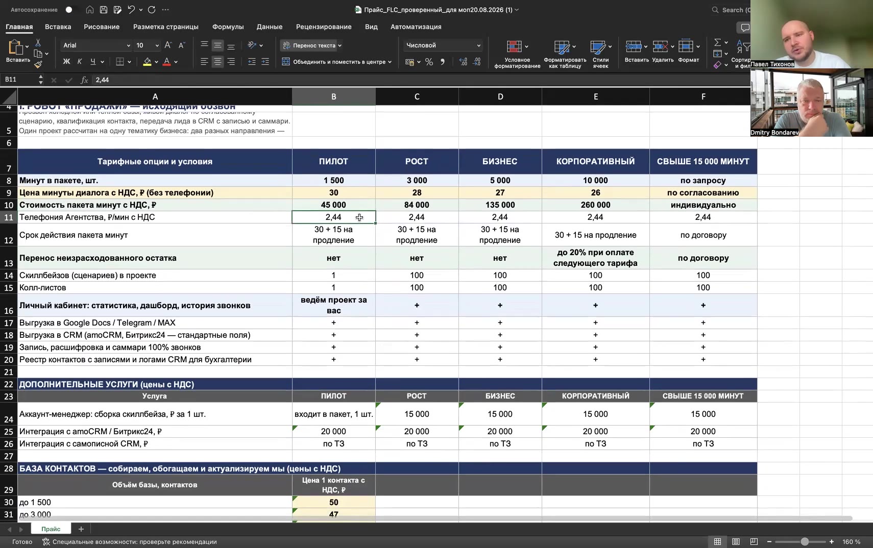Viewport: 873px width, 548px height.
Task: Click the borders grid icon
Action: pos(120,62)
